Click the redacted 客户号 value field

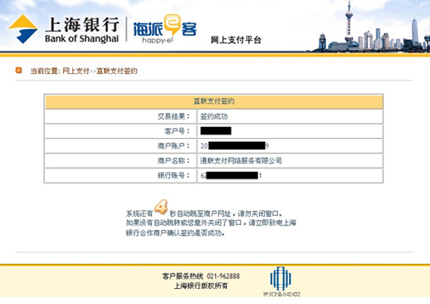[216, 130]
